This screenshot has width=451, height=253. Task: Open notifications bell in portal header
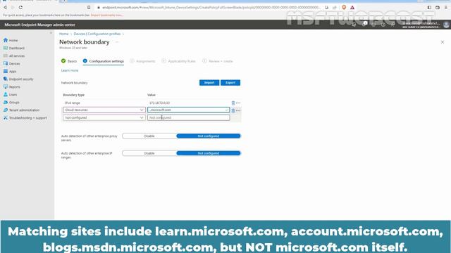click(364, 25)
